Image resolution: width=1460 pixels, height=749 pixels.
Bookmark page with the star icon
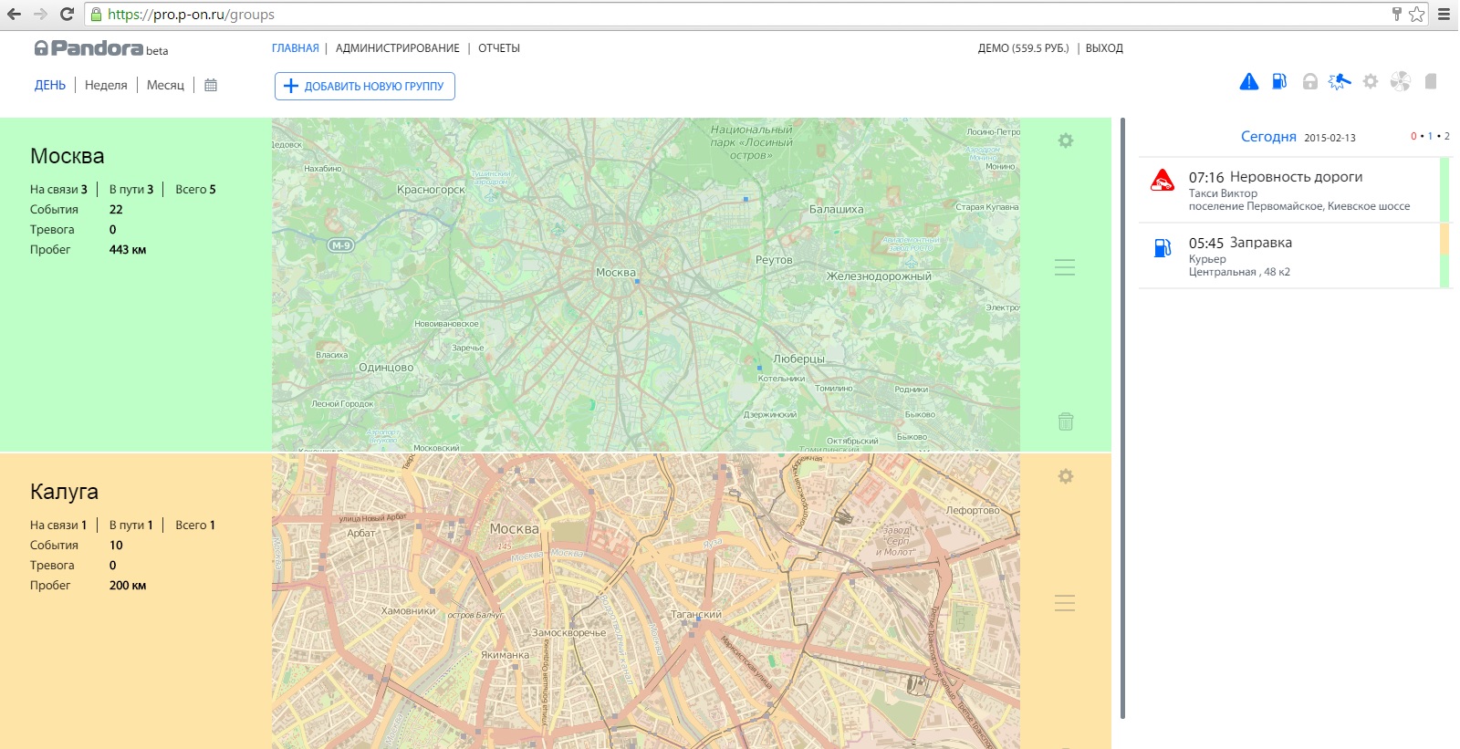1416,14
